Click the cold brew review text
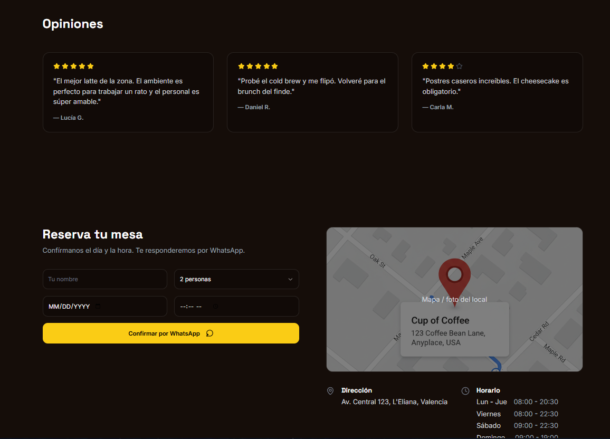 (312, 87)
